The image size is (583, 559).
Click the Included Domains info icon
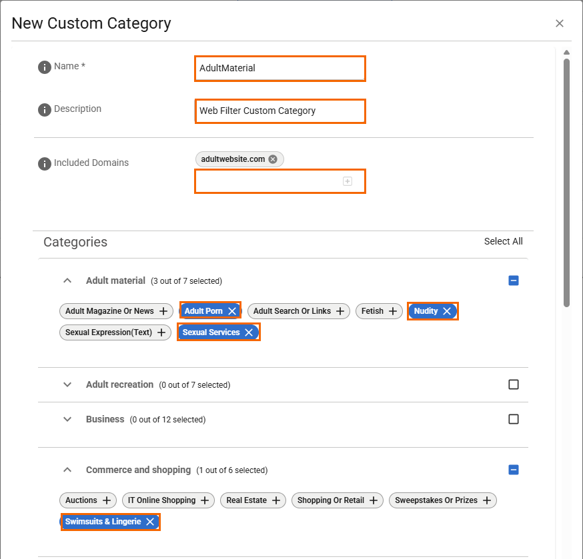click(x=45, y=164)
